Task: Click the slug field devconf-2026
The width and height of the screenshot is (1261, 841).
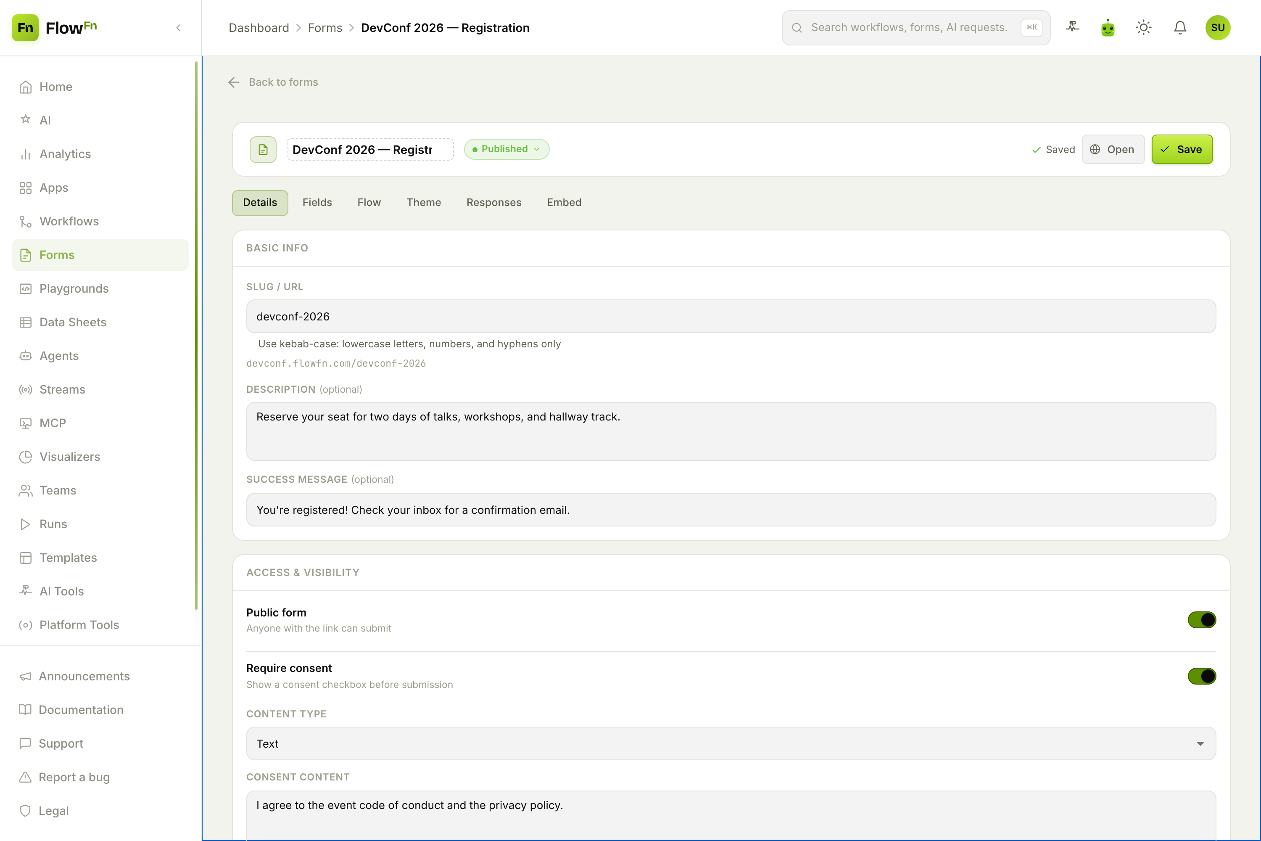Action: 731,317
